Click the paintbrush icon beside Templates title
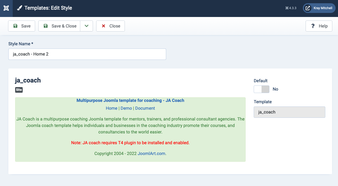The image size is (338, 186). click(x=19, y=8)
